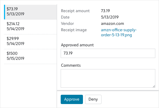Click the "Comments" field label
This screenshot has height=108, width=159.
(x=71, y=65)
